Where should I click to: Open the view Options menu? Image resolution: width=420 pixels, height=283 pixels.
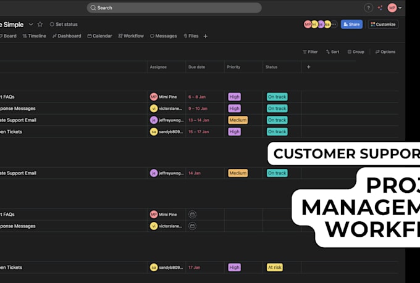coord(385,52)
